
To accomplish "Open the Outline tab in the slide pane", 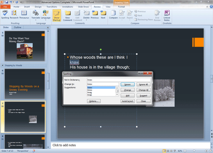I will [18, 27].
